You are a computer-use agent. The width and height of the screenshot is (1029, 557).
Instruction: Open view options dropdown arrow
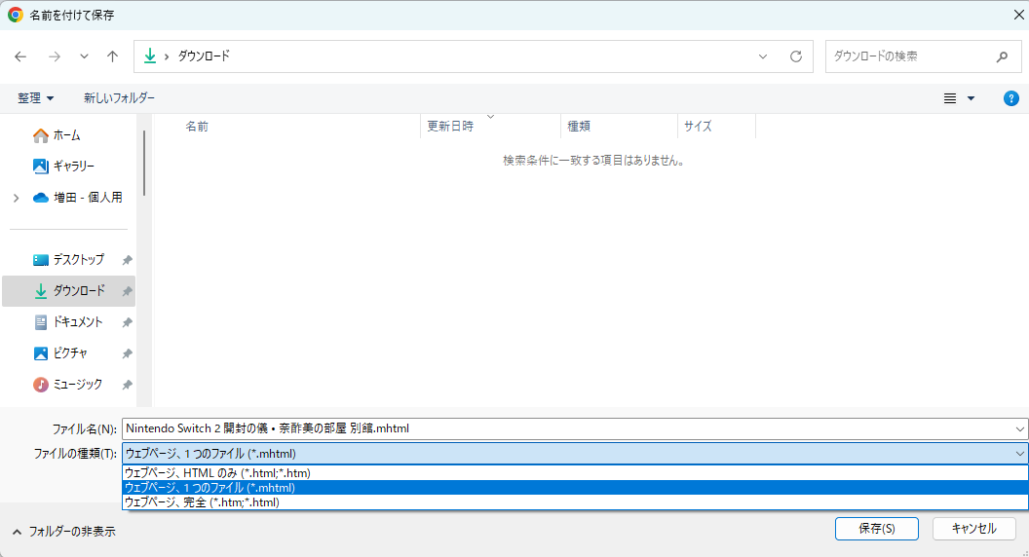pyautogui.click(x=971, y=98)
